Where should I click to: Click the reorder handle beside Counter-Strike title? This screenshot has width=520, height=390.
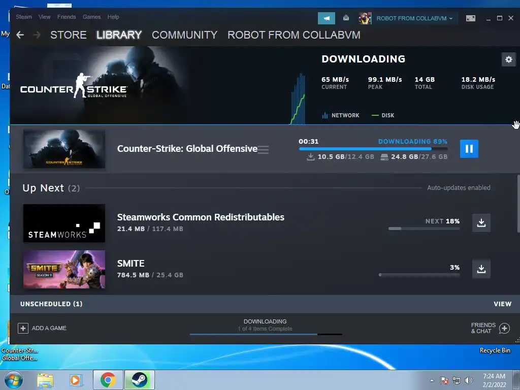pos(264,150)
